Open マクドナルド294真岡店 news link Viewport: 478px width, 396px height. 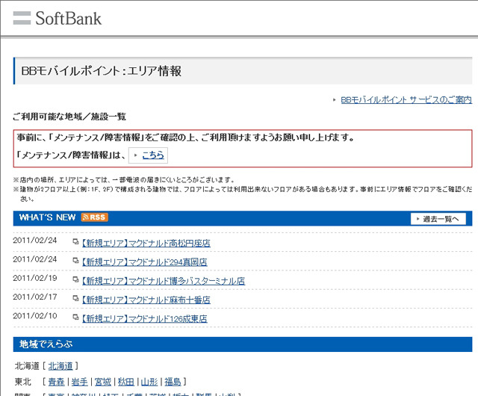[x=144, y=262]
